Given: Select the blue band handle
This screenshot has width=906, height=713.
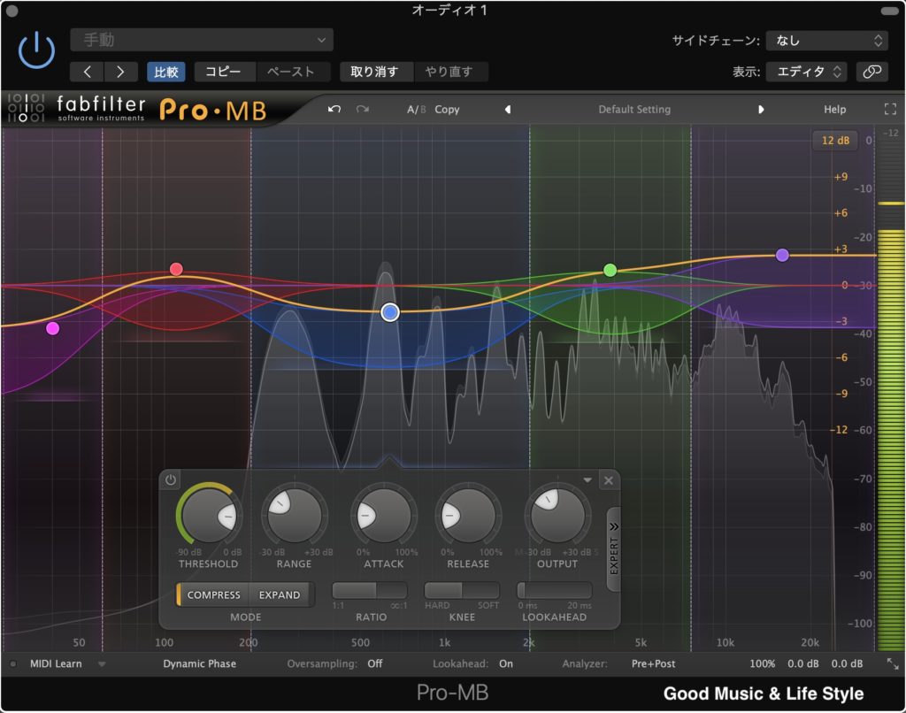Looking at the screenshot, I should tap(390, 312).
